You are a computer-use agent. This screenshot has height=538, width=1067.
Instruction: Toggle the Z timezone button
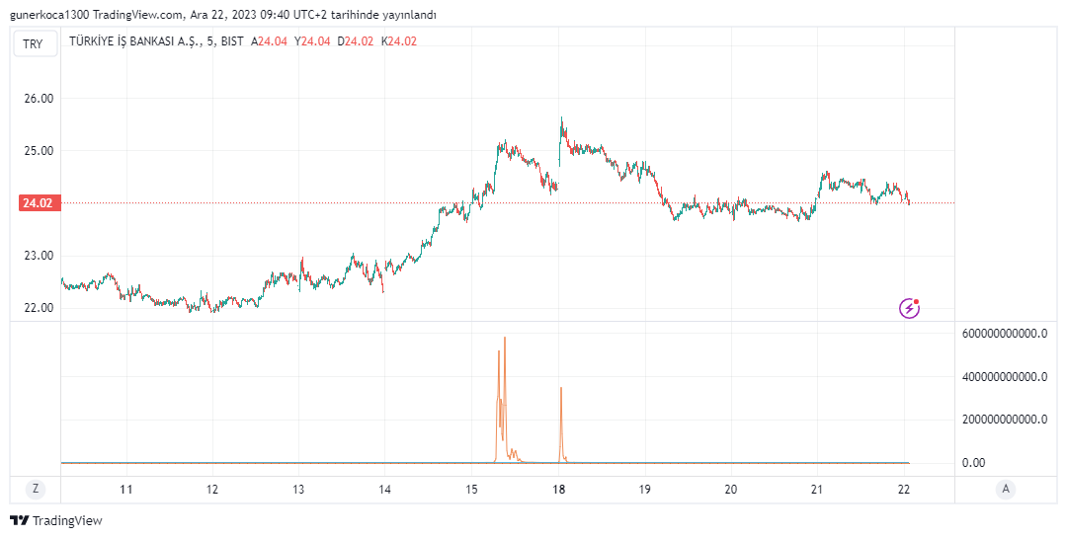tap(36, 489)
